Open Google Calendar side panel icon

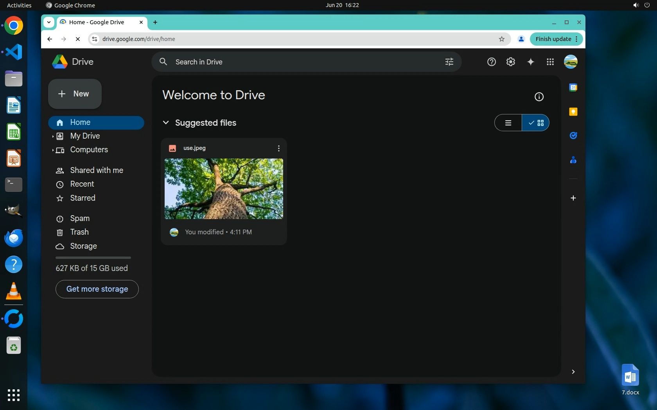(573, 87)
